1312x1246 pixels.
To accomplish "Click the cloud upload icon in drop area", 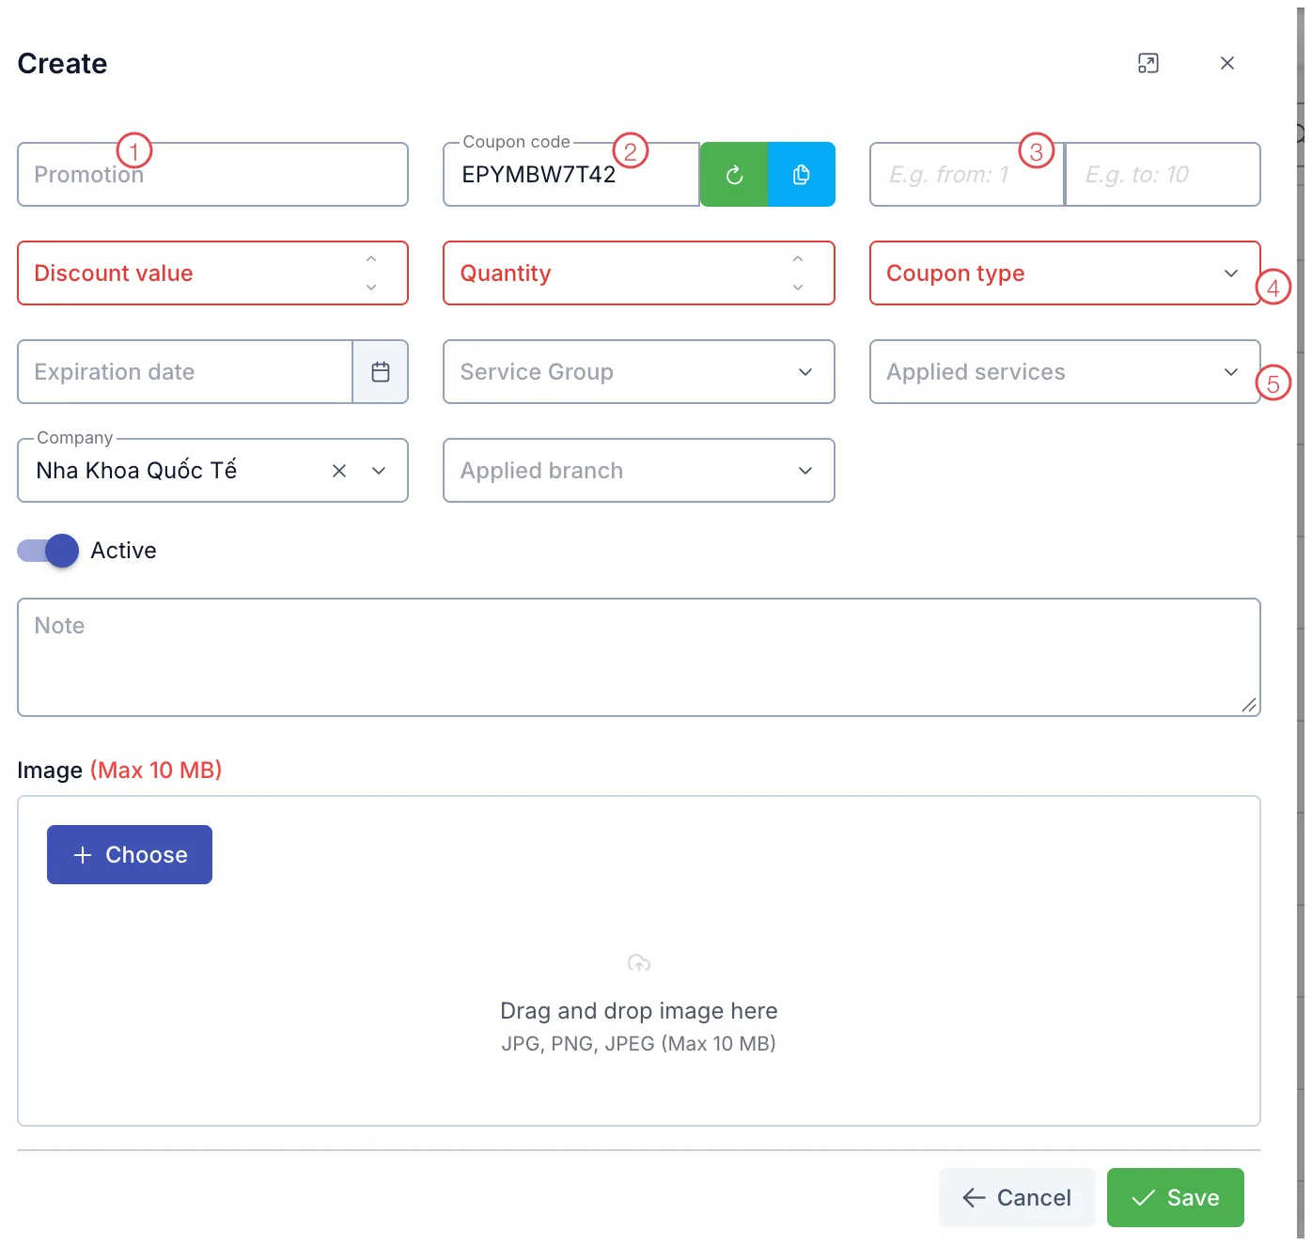I will tap(639, 963).
